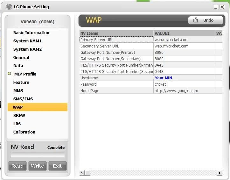Click the Write button
This screenshot has height=180, width=230.
(x=38, y=166)
